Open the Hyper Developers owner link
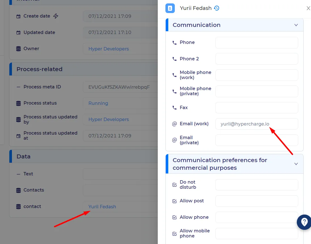 [x=108, y=49]
